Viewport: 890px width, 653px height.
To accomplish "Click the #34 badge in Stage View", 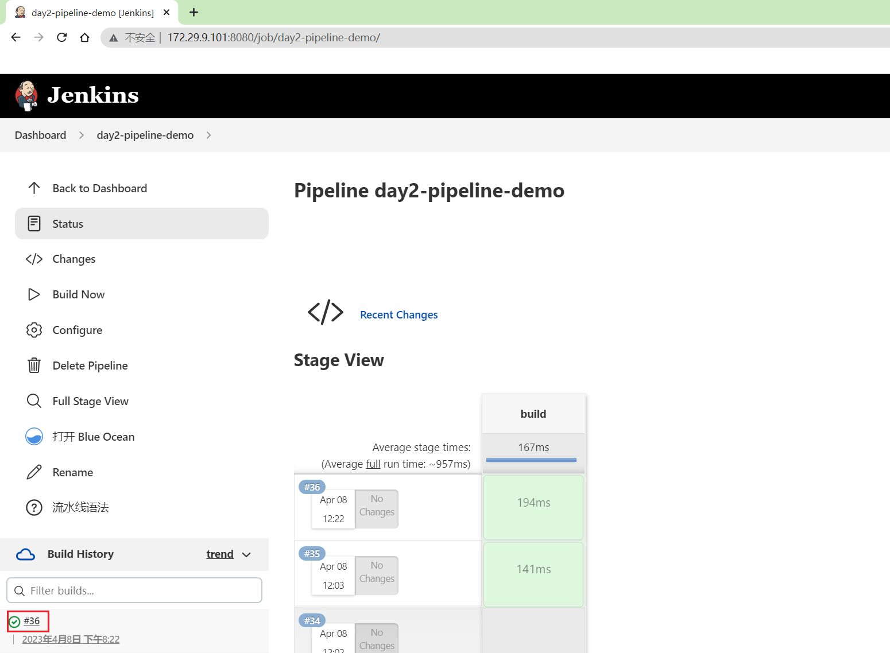I will pos(312,621).
